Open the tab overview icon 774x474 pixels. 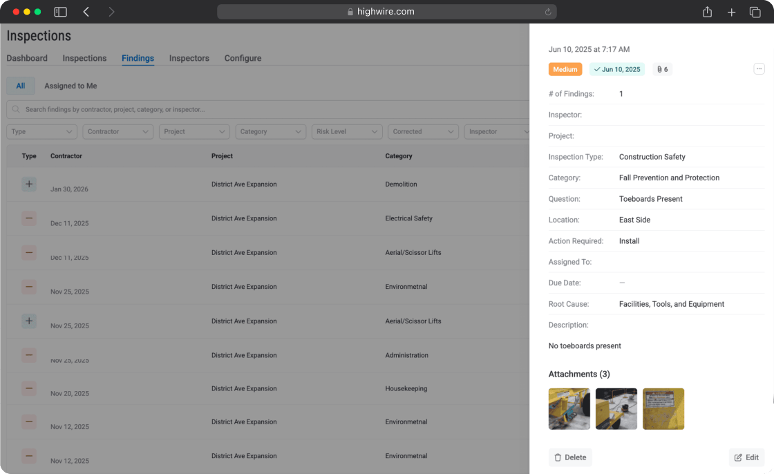pos(755,12)
